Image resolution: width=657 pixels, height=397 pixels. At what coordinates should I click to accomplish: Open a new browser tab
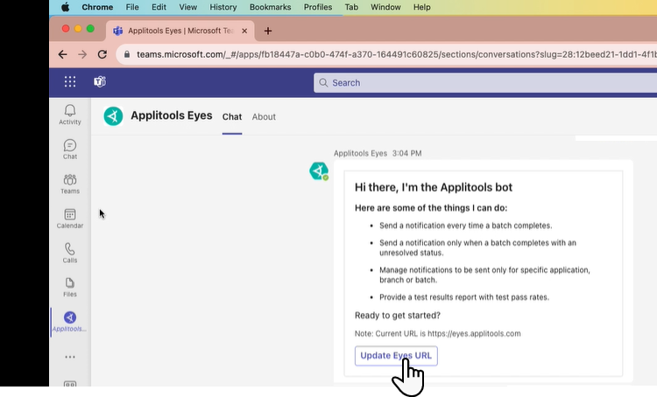point(268,31)
